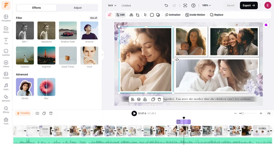274x145 pixels.
Task: Open the Images library
Action: pyautogui.click(x=6, y=75)
